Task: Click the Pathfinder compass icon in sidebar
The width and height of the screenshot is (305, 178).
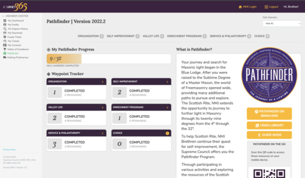Action: 5,53
